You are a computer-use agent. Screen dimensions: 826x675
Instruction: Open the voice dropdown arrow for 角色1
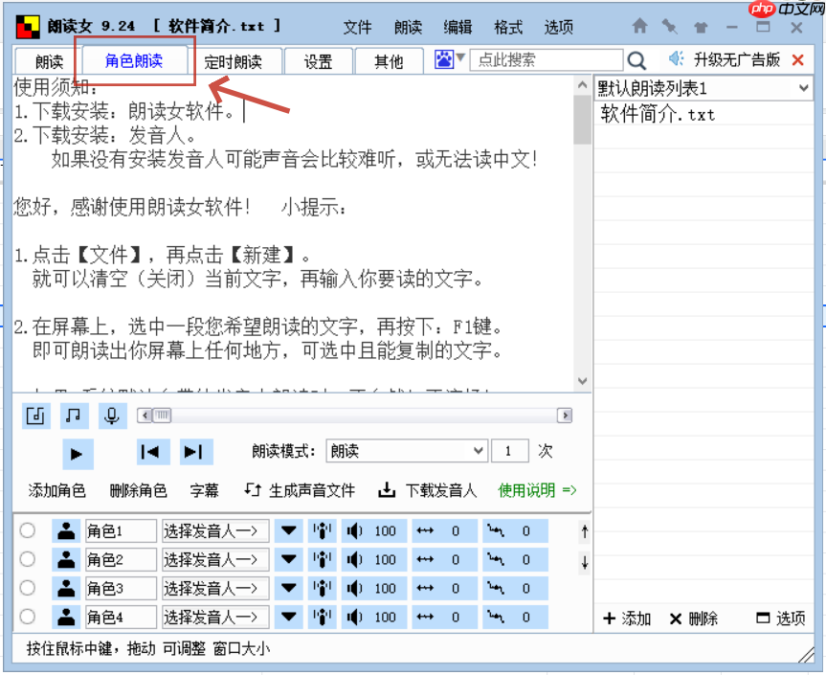click(x=289, y=531)
